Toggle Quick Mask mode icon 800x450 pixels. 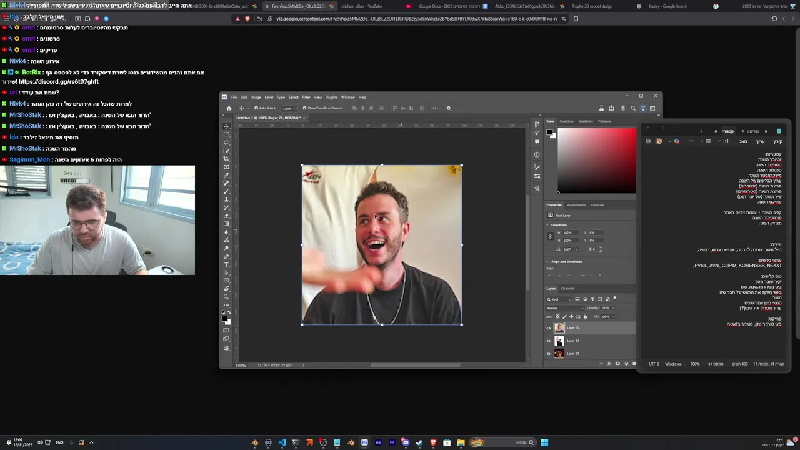tap(226, 331)
